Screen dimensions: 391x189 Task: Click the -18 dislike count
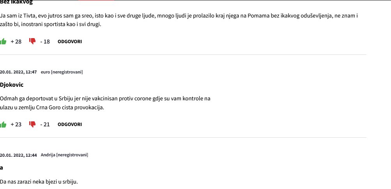tap(45, 42)
